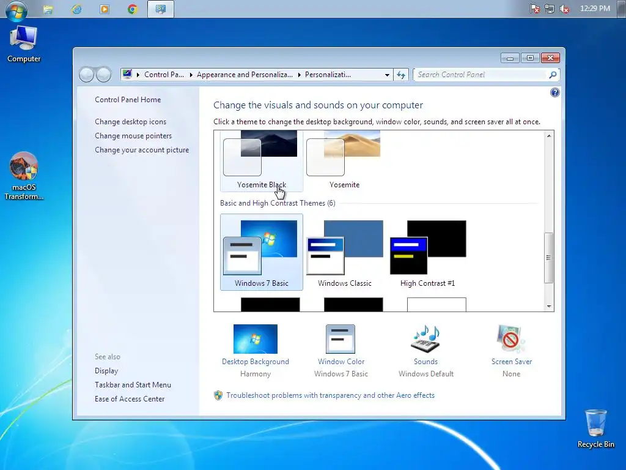
Task: Open the Sounds icon
Action: 425,339
